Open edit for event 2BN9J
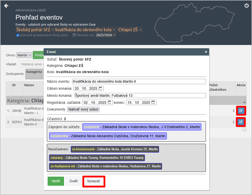This screenshot has width=252, height=195. tap(241, 111)
